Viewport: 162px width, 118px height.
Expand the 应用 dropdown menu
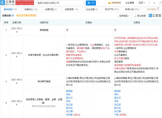point(142,3)
